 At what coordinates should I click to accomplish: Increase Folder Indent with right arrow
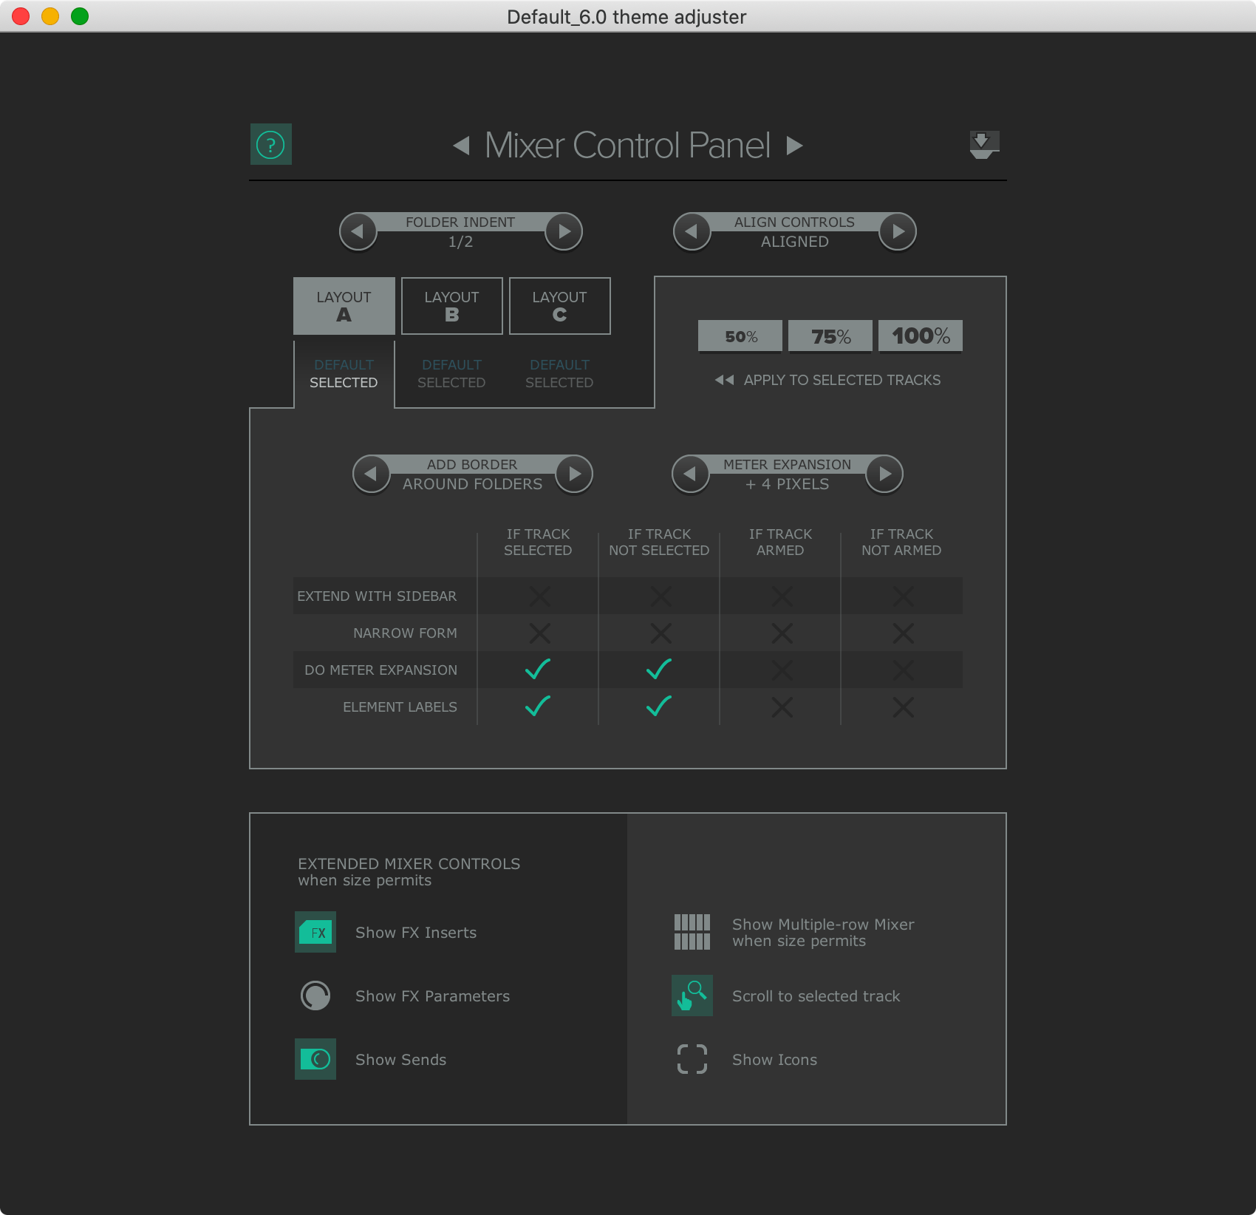pyautogui.click(x=563, y=231)
